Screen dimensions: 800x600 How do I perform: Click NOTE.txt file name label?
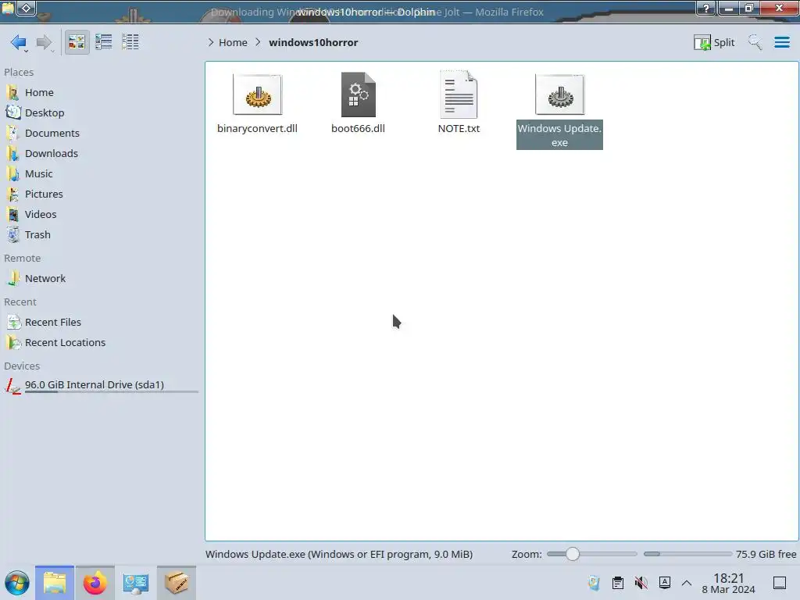tap(459, 129)
